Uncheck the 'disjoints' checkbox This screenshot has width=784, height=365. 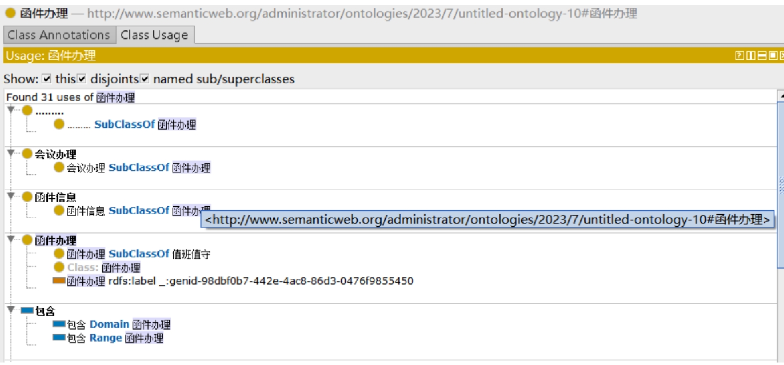tap(82, 79)
